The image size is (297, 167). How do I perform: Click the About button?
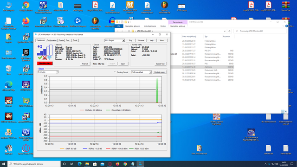(x=162, y=40)
